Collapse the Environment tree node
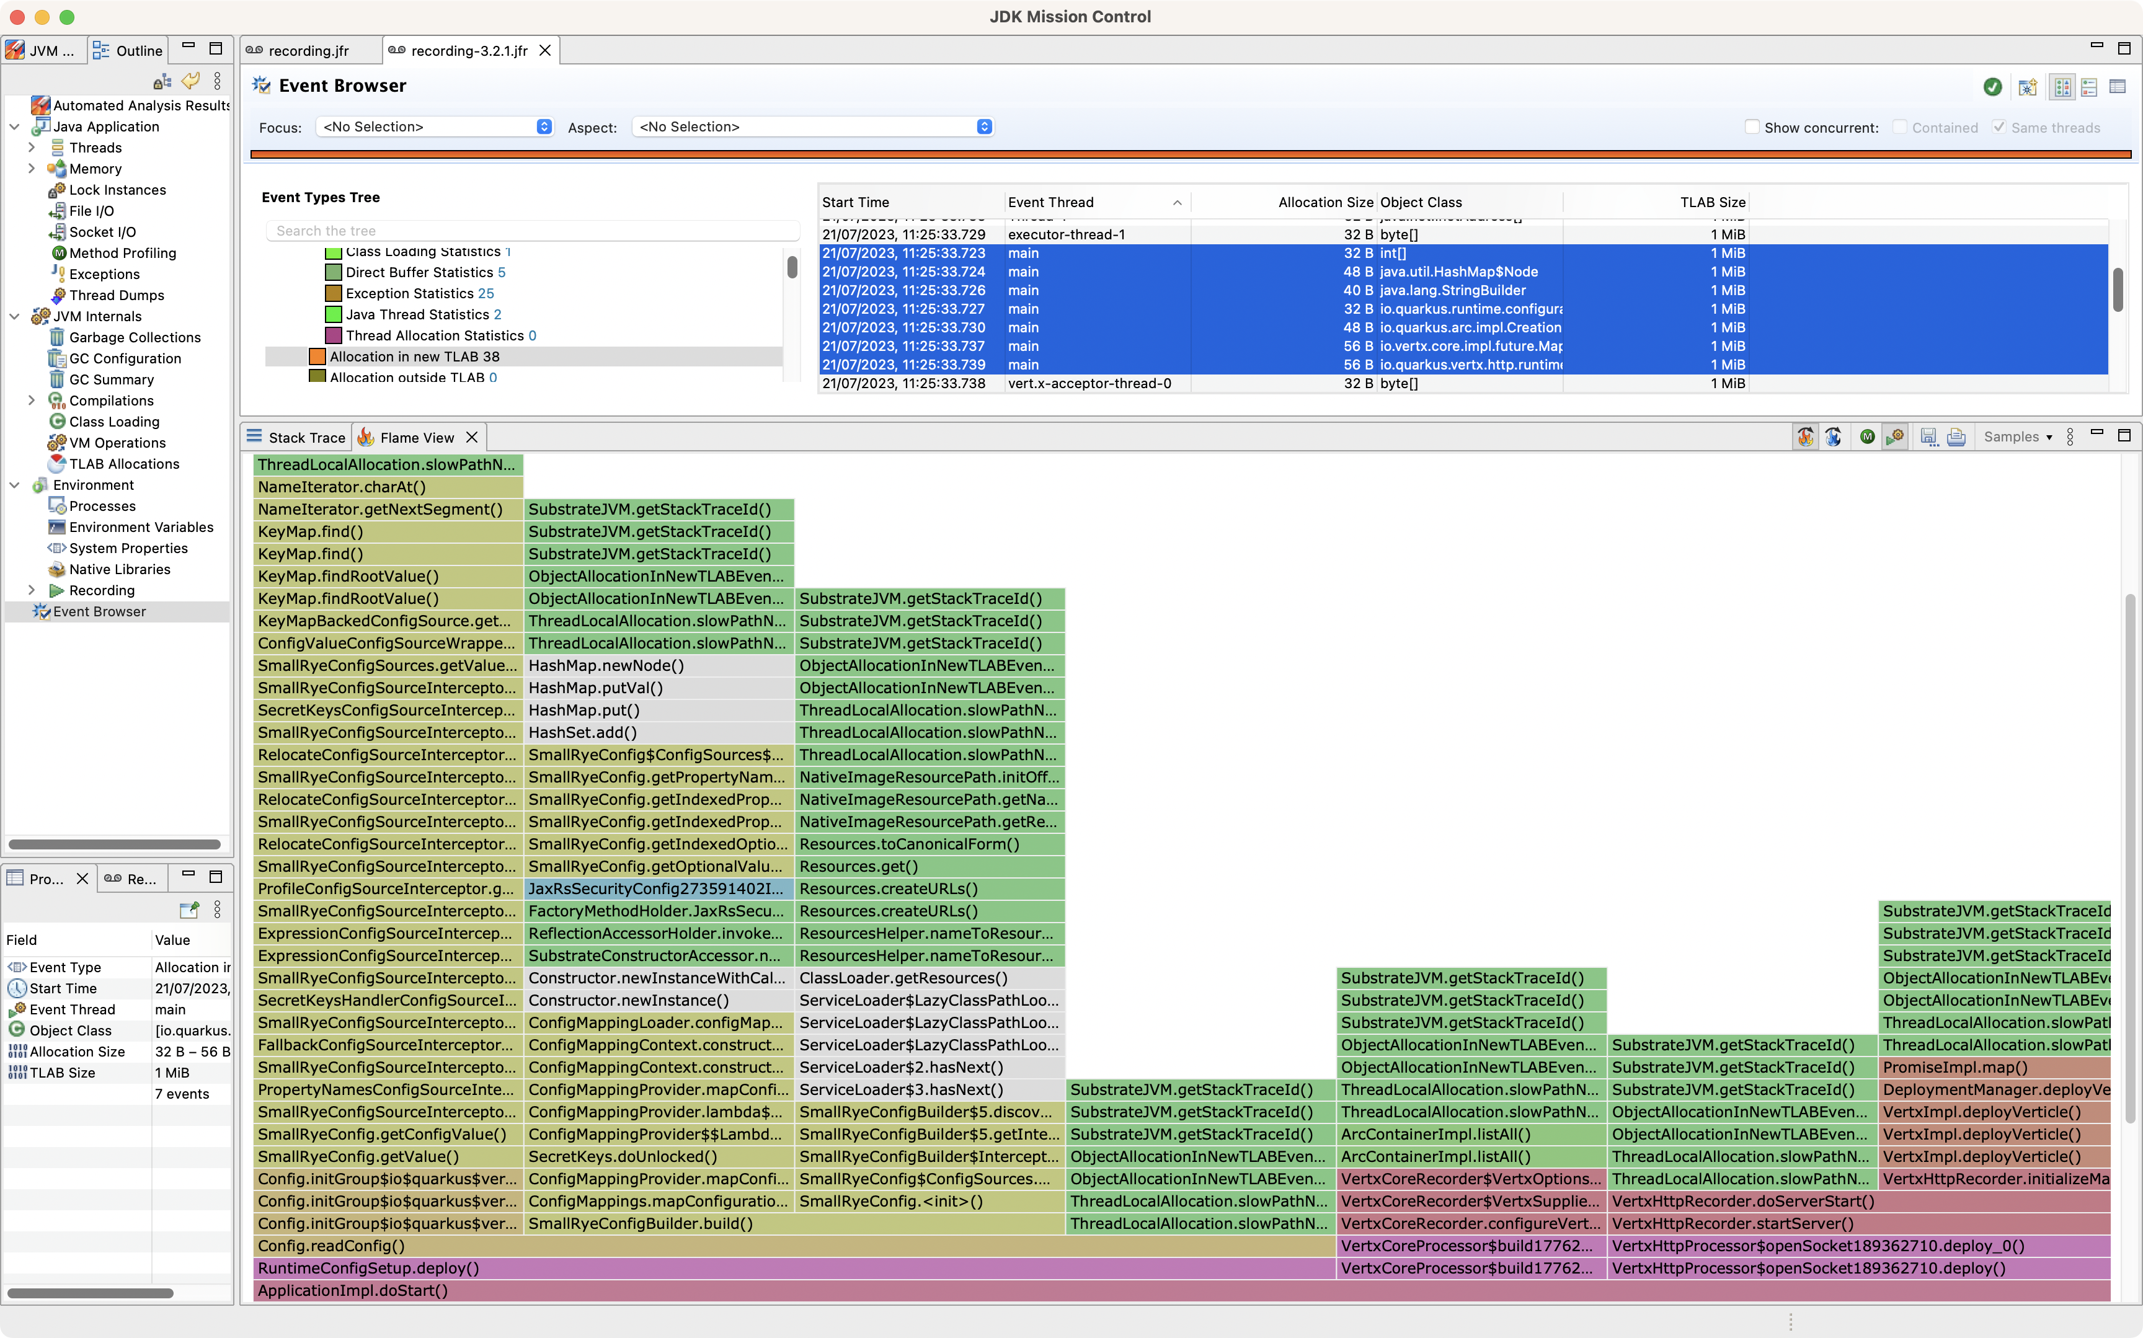Image resolution: width=2143 pixels, height=1338 pixels. 14,485
